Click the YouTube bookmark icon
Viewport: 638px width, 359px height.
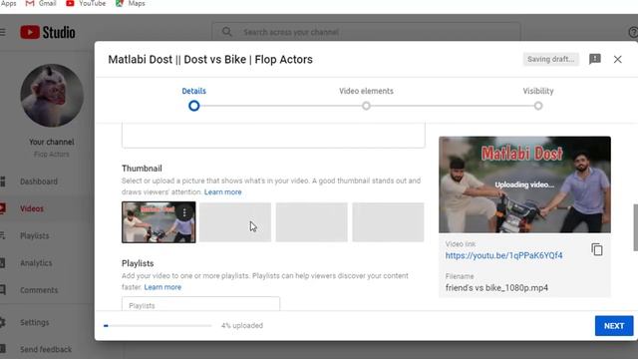click(70, 4)
